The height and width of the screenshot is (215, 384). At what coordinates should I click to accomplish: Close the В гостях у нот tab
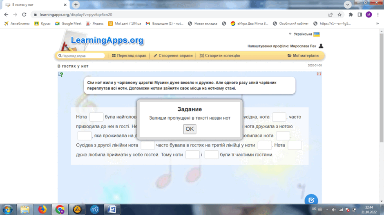[x=65, y=4]
